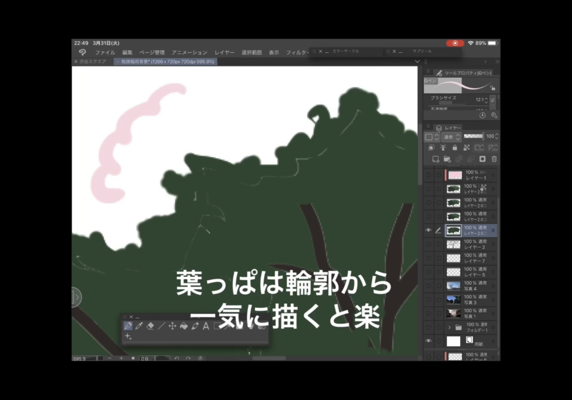Open the layer mask options dropdown
572x400 pixels.
pos(479,148)
